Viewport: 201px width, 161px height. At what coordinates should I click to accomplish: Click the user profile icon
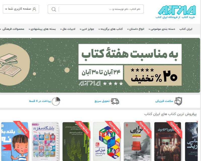click(34, 9)
